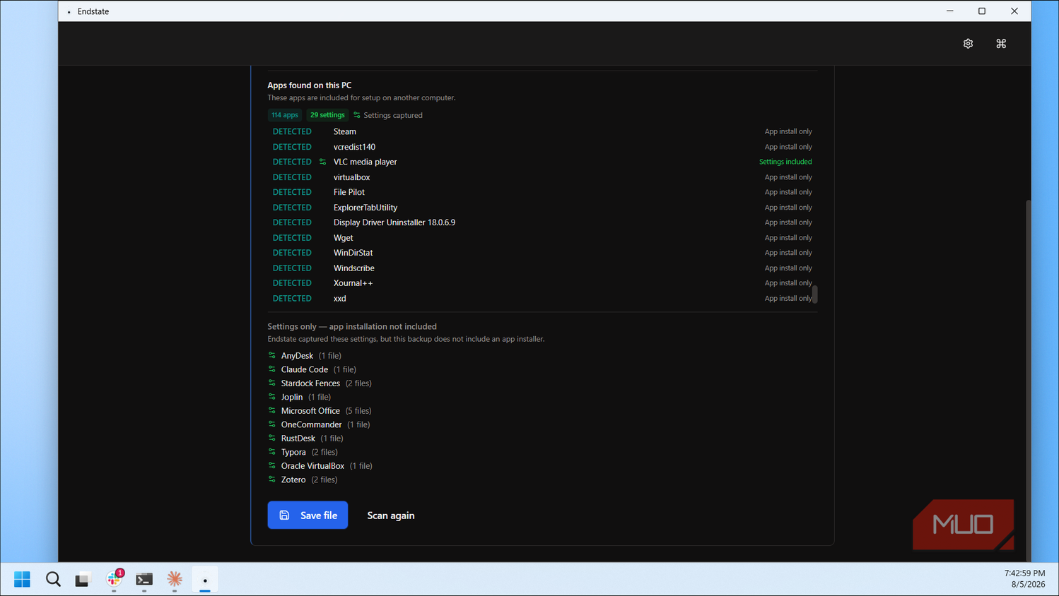The image size is (1059, 596).
Task: Open the command palette icon in header
Action: [1001, 44]
